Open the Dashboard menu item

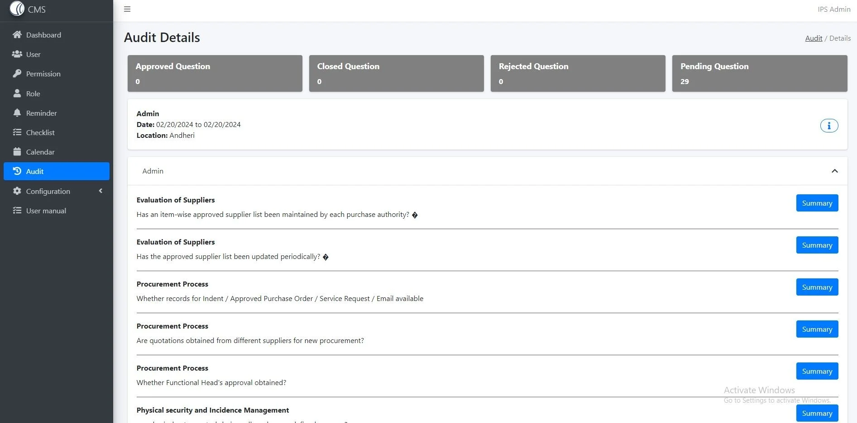pyautogui.click(x=57, y=35)
